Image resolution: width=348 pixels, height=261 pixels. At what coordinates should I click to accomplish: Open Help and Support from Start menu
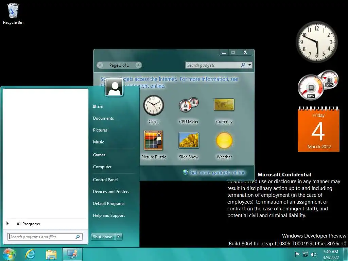pos(109,215)
